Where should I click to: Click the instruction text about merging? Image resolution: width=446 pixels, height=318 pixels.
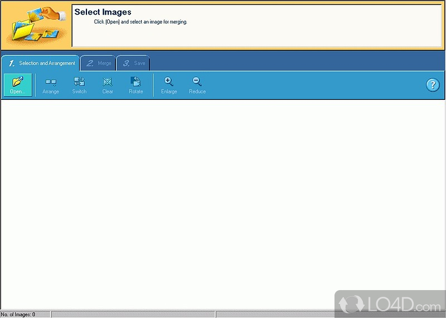[x=140, y=22]
